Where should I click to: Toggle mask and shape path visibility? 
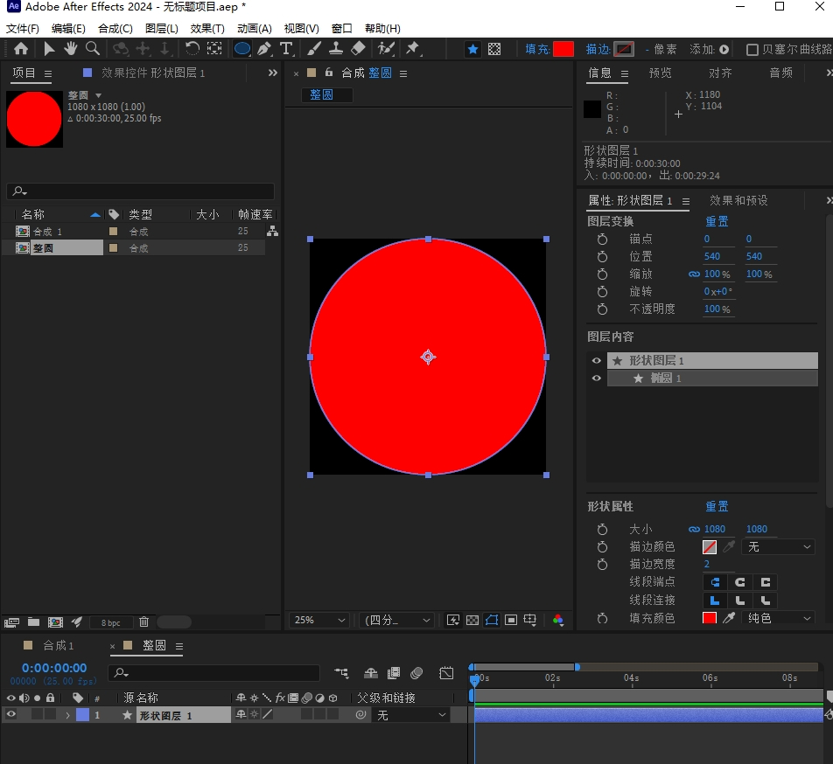pyautogui.click(x=492, y=620)
